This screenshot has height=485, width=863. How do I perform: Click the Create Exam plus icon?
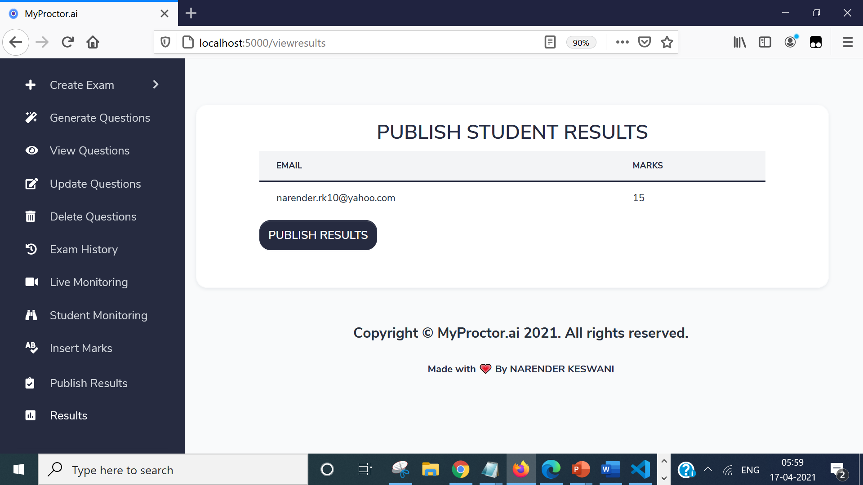[x=31, y=85]
